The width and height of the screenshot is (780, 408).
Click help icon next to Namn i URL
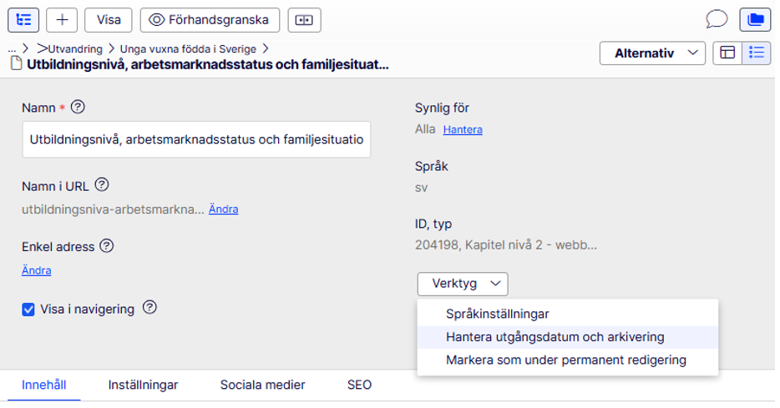[102, 184]
